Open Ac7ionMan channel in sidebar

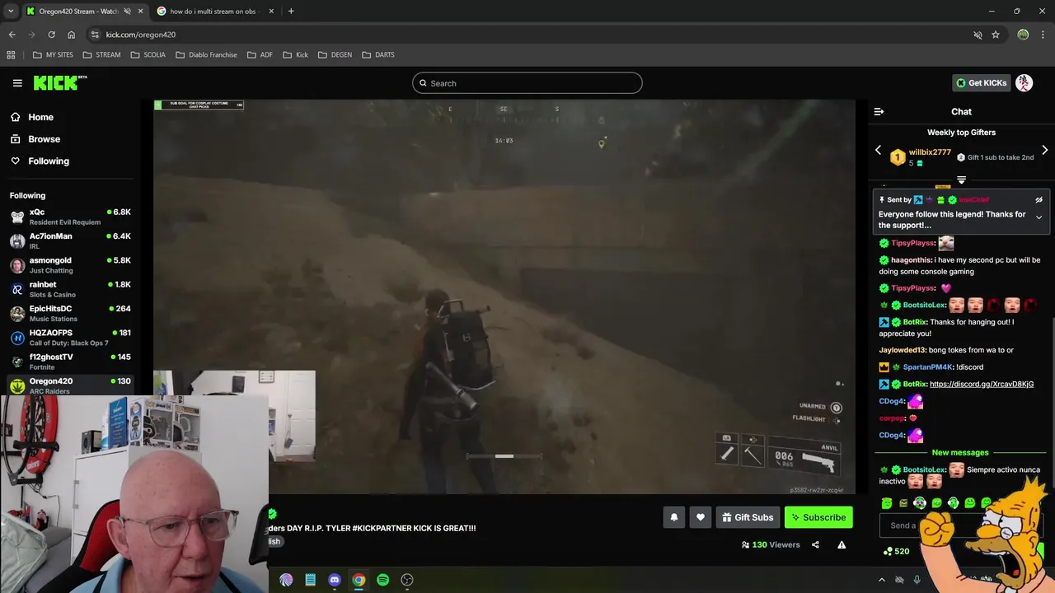pyautogui.click(x=70, y=240)
